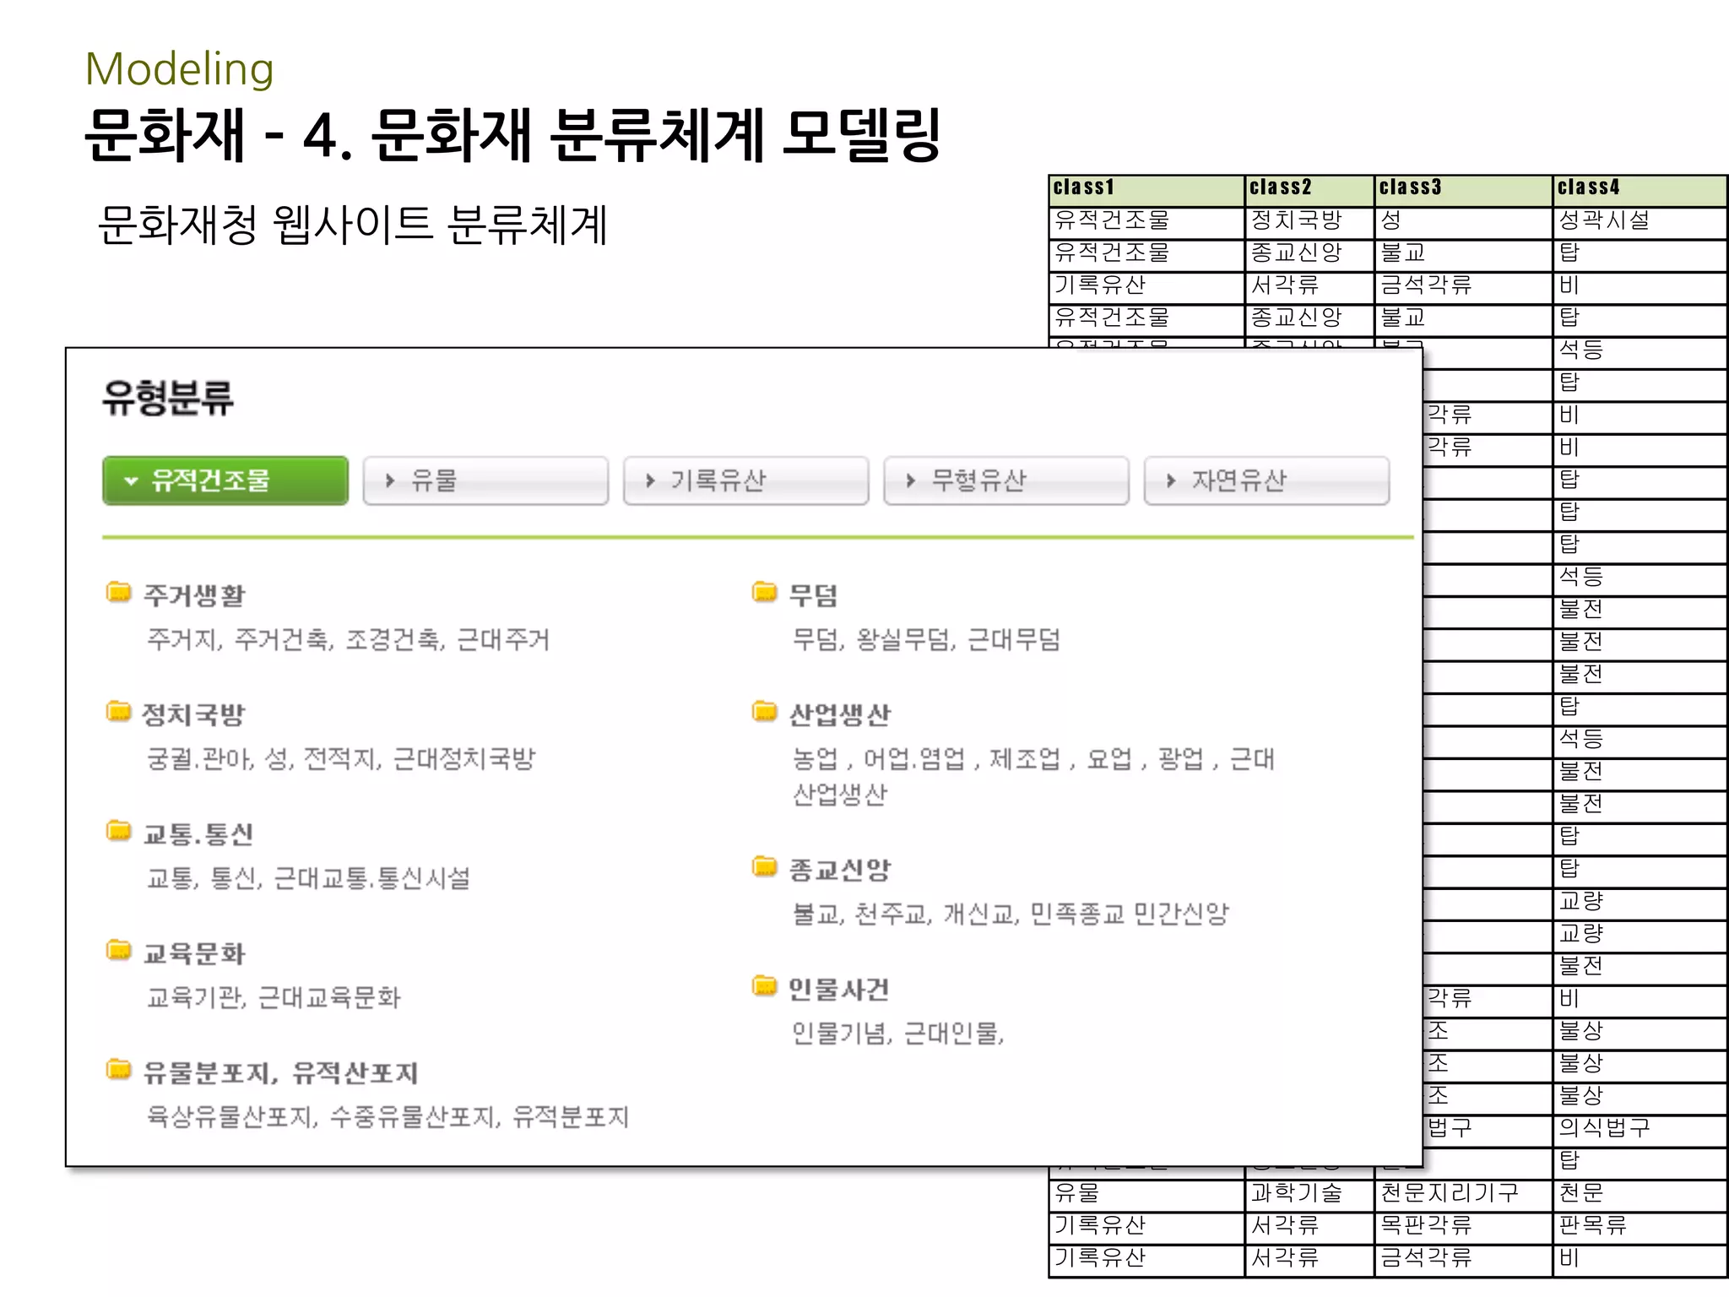Click the 문화재청 웹사이트 분류체계 subtitle
Screen dimensions: 1729x1297
pos(353,225)
